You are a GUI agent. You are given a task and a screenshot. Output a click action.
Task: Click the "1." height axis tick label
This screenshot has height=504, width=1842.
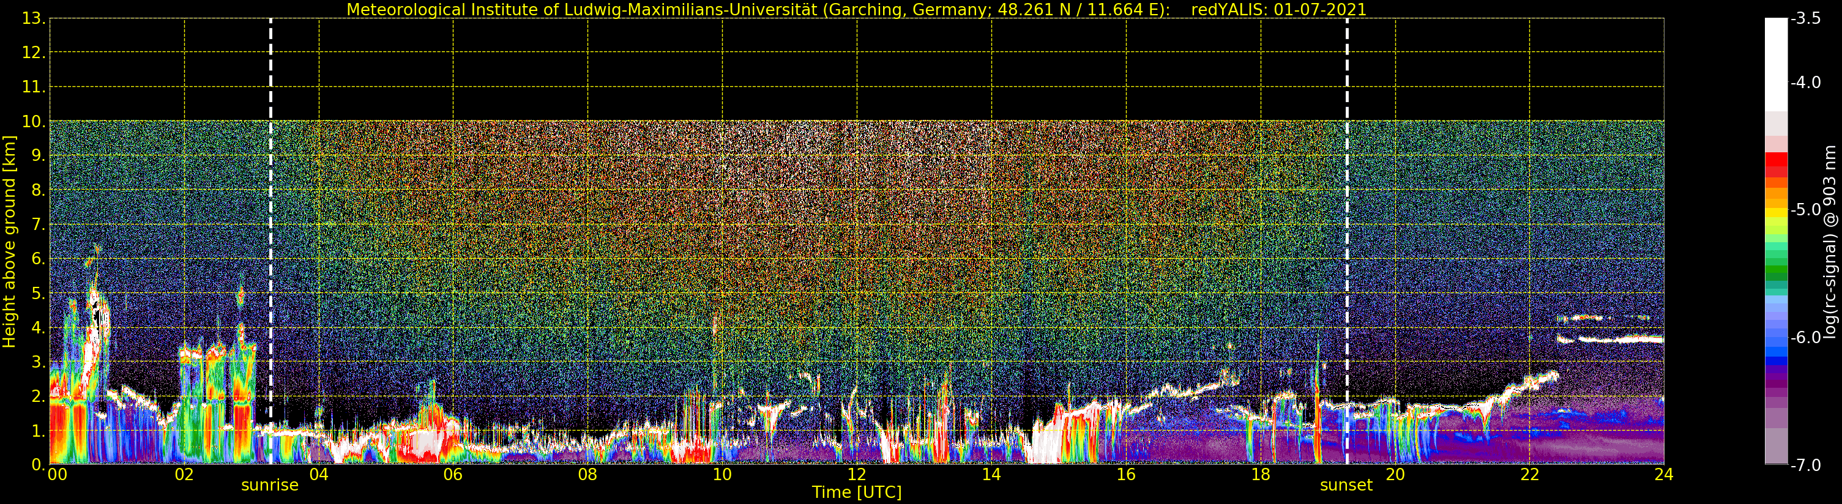coord(39,431)
